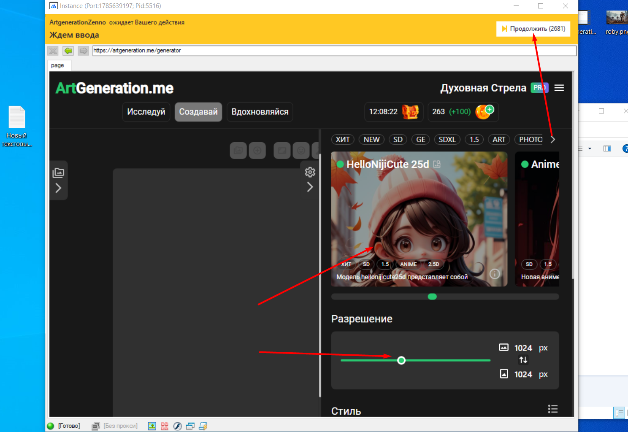The image size is (628, 432).
Task: Click the plus icon above the canvas
Action: [x=257, y=150]
